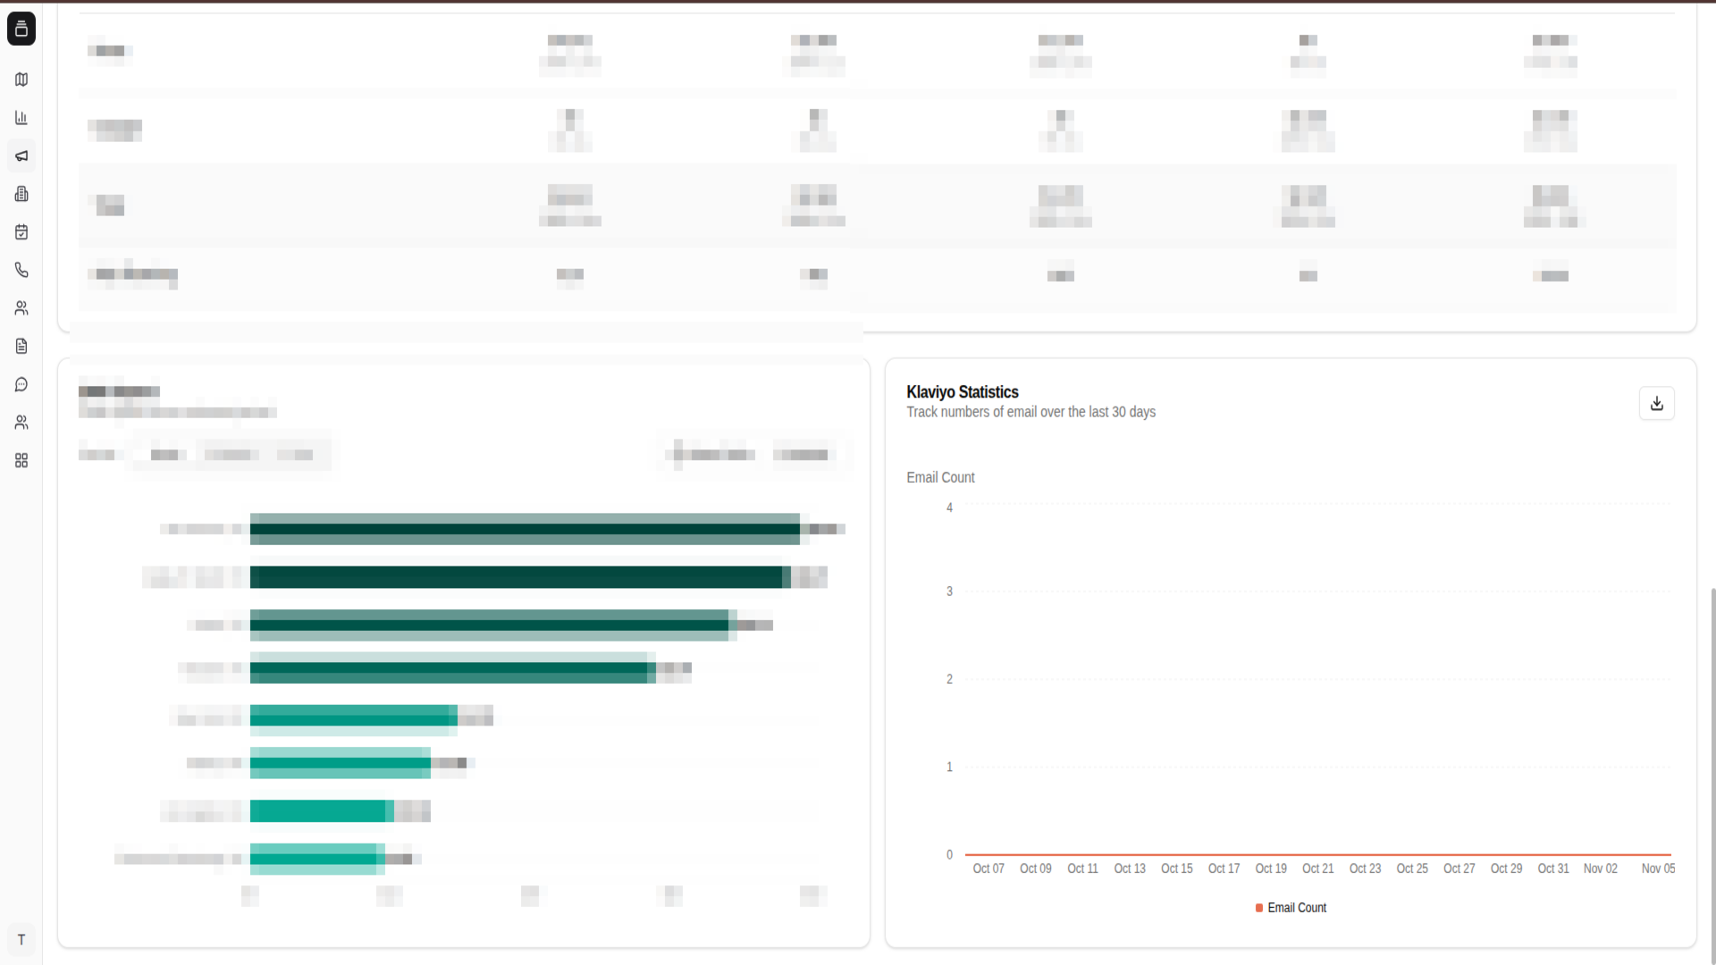This screenshot has height=965, width=1716.
Task: Click the app logo at top of sidebar
Action: pos(21,29)
